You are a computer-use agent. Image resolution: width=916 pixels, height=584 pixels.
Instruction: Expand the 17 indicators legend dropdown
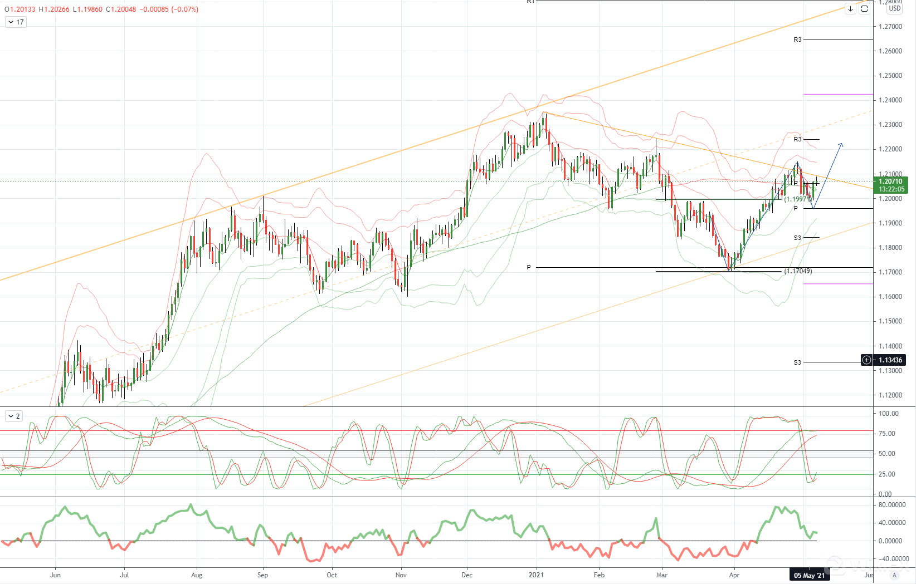point(15,22)
